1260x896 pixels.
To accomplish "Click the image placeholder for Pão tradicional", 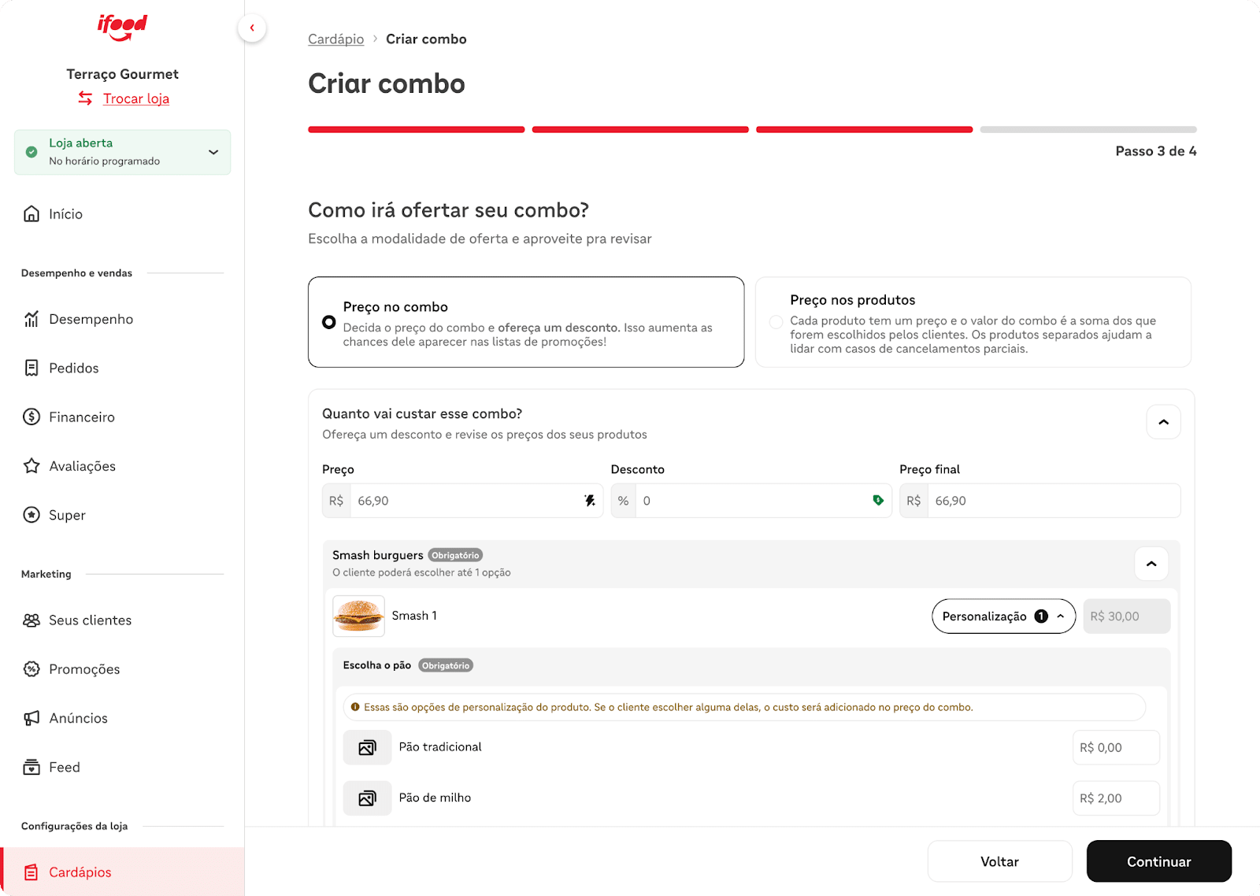I will coord(367,747).
